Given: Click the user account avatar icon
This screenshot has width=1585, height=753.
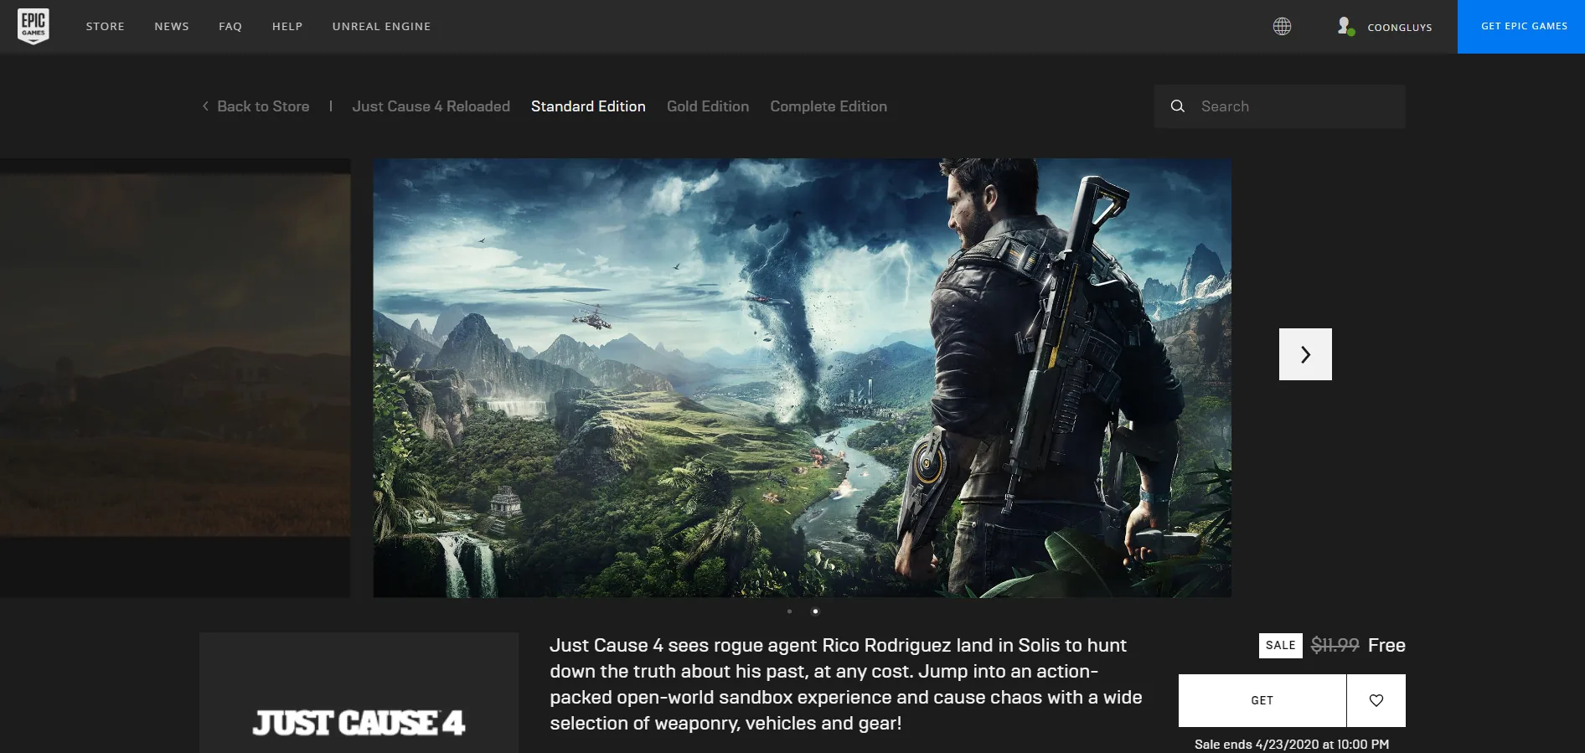Looking at the screenshot, I should click(1345, 26).
